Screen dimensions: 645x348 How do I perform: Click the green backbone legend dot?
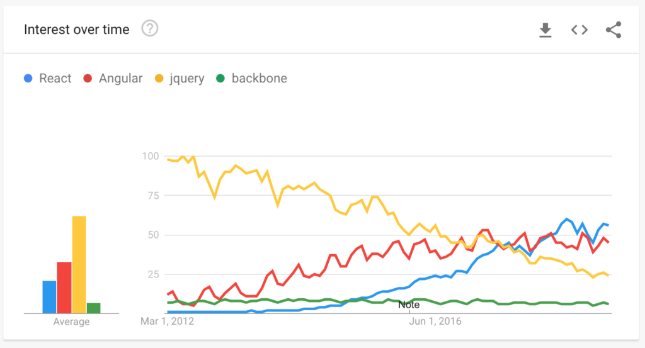(220, 79)
